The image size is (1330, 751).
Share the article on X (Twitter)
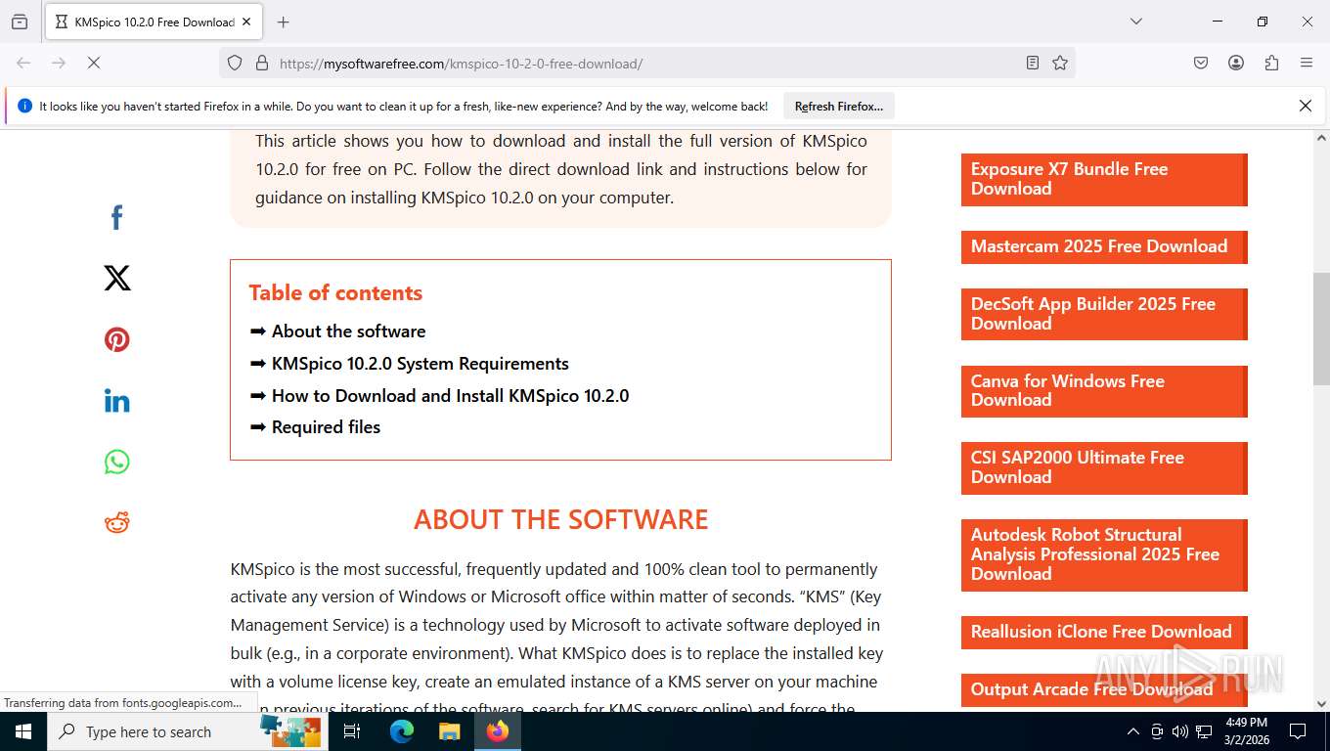(116, 279)
